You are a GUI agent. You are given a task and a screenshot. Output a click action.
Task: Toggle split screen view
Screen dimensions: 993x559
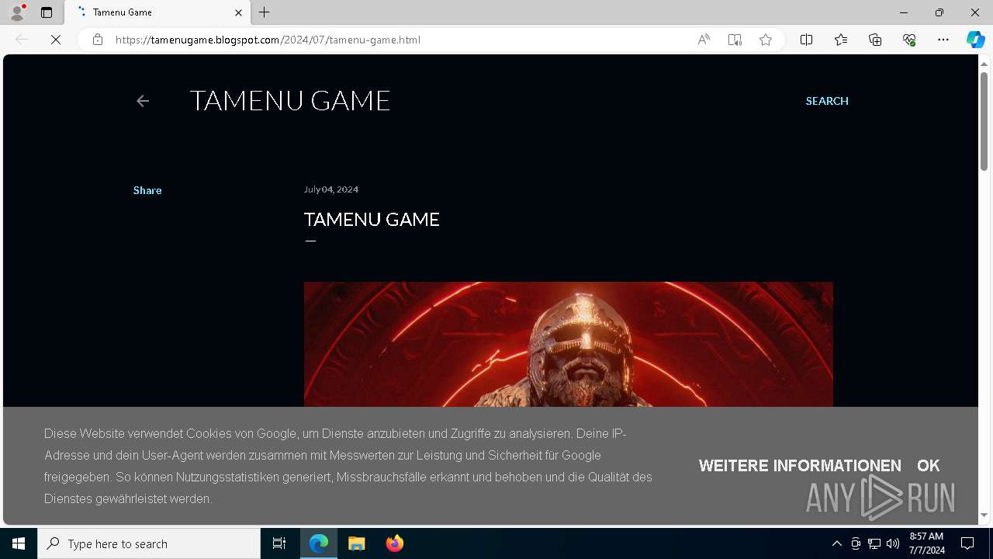(806, 40)
